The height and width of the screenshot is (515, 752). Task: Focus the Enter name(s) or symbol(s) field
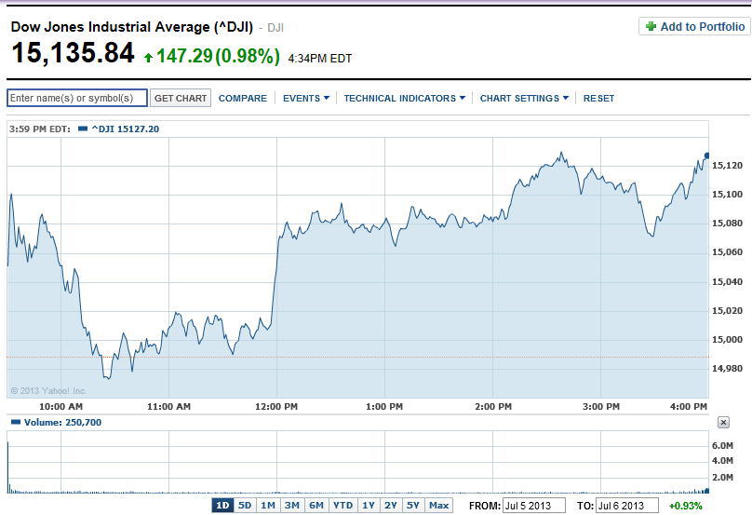coord(76,98)
